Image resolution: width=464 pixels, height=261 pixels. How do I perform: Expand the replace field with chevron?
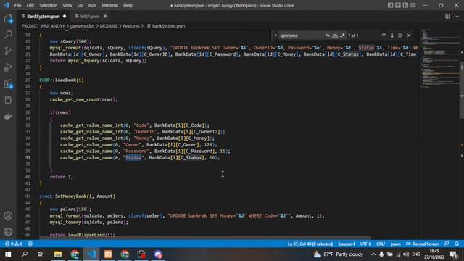tap(275, 36)
